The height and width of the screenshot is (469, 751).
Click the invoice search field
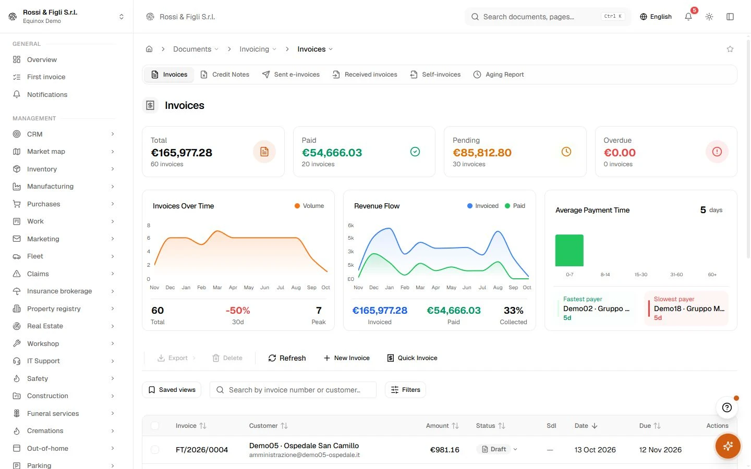click(x=293, y=390)
